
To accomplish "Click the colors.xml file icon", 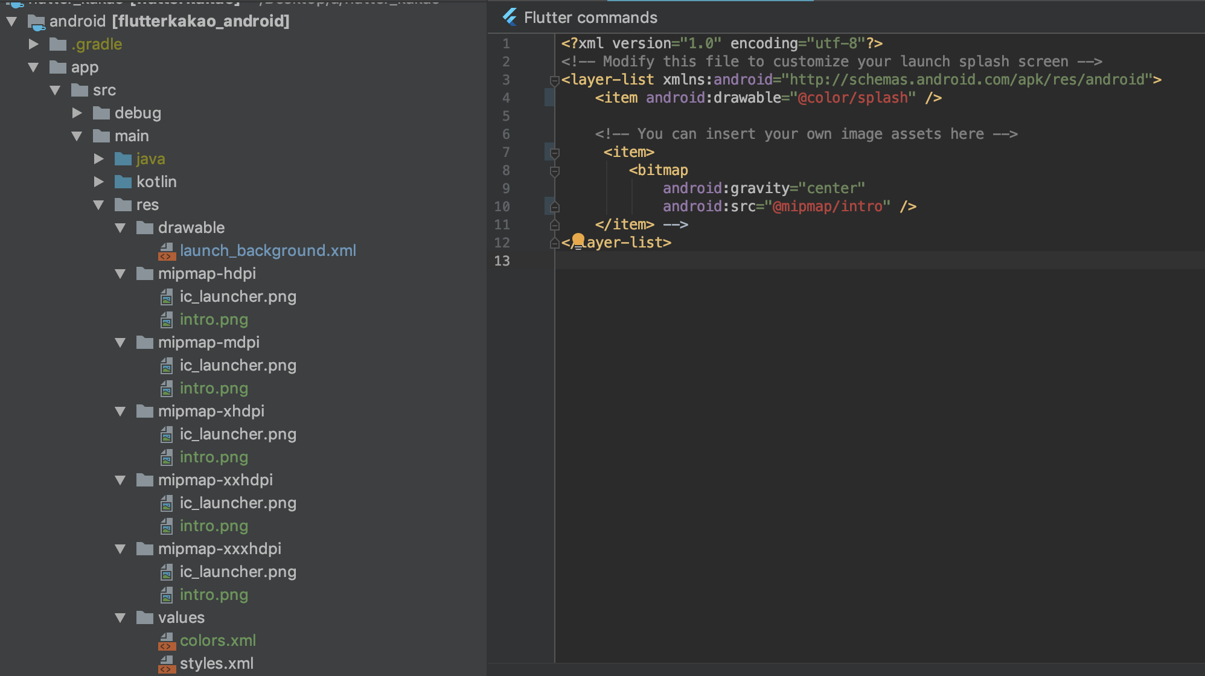I will point(166,641).
